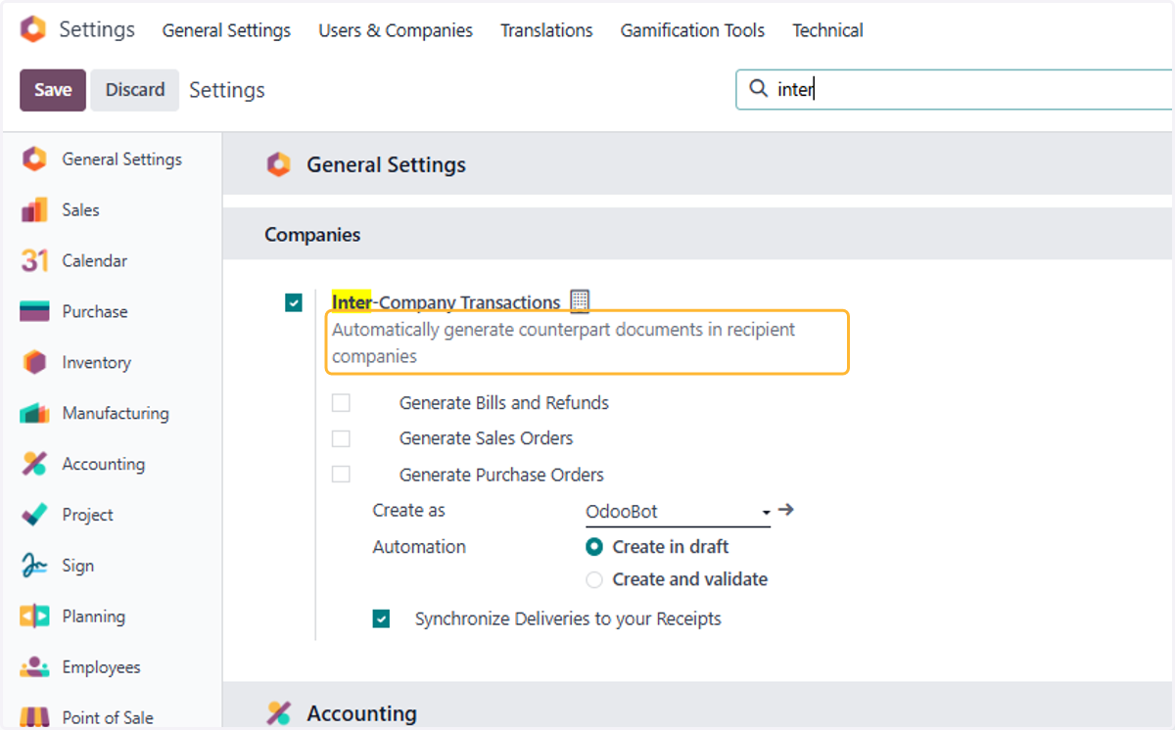Click the Manufacturing icon in sidebar

tap(34, 413)
